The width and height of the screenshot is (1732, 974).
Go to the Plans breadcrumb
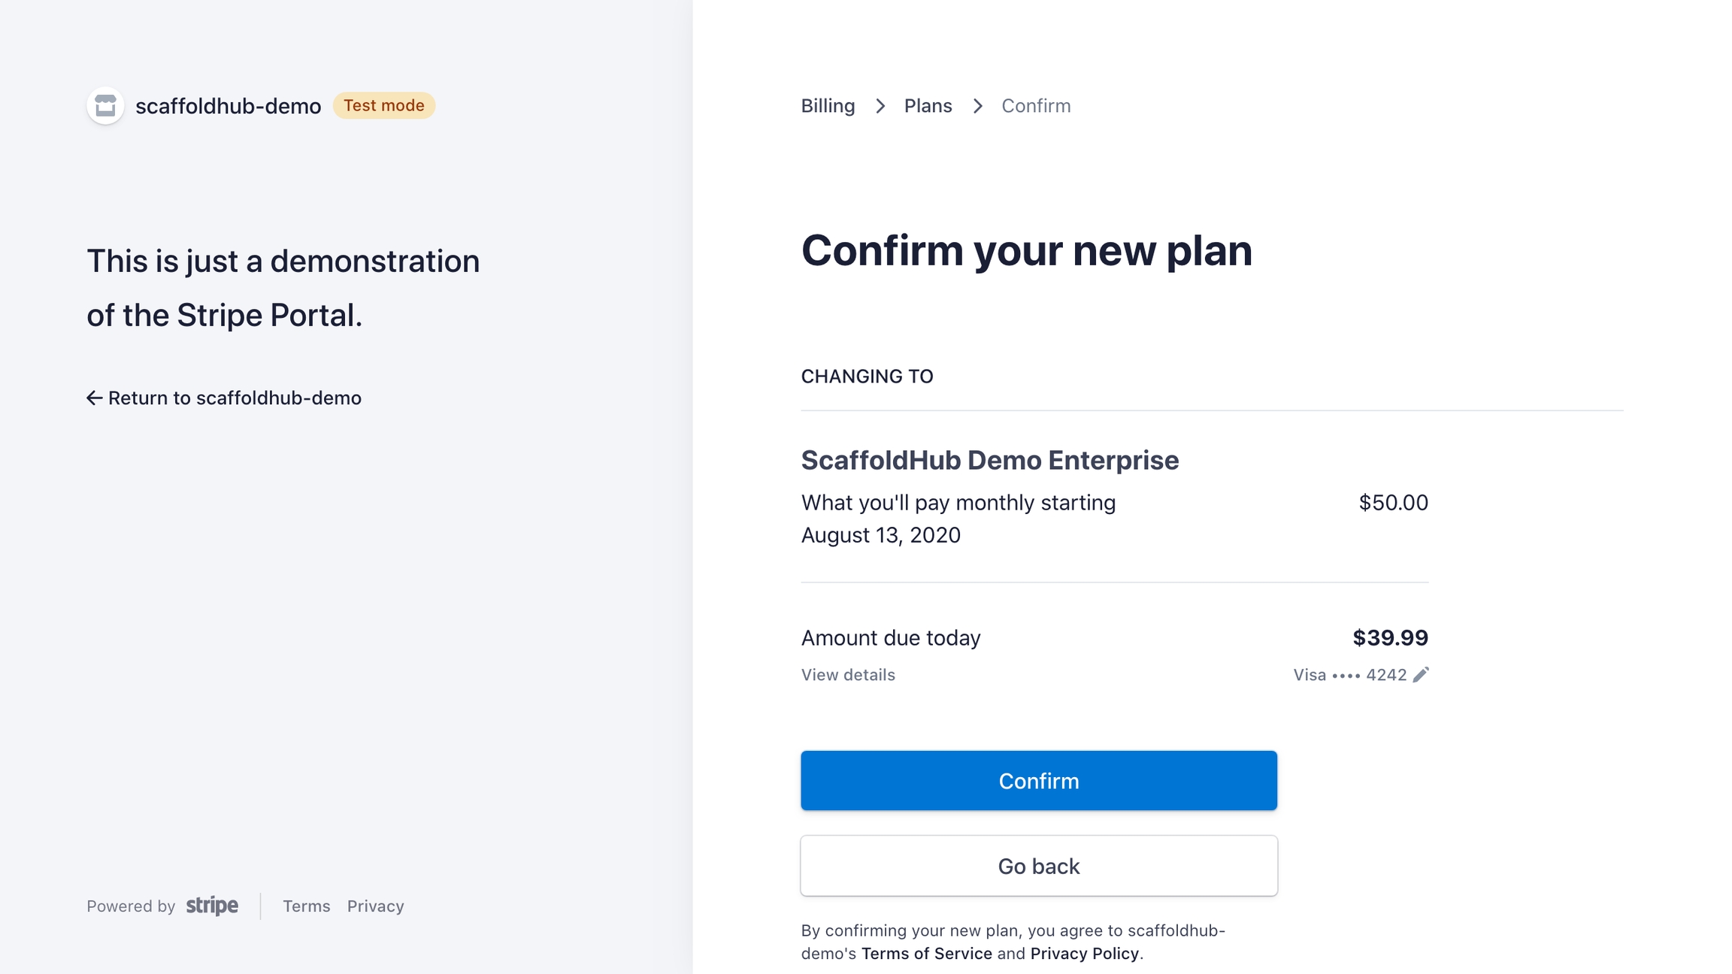click(928, 106)
